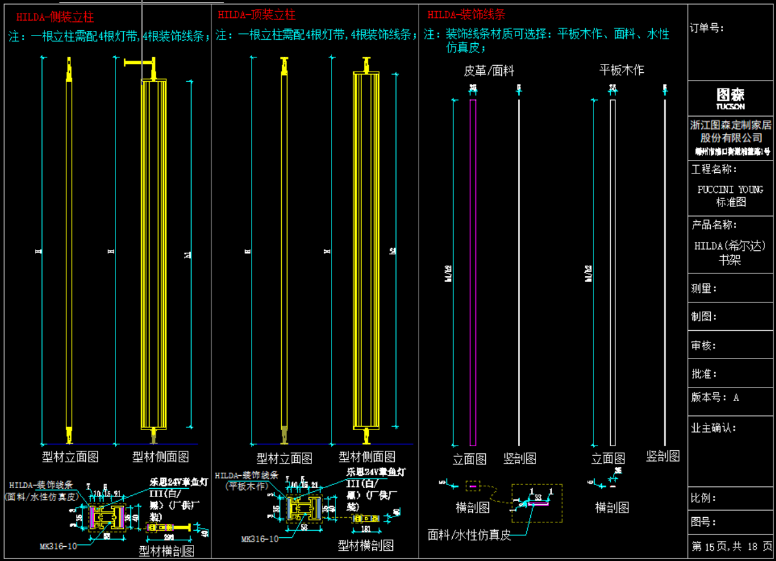Click the HILDA-装饰线条 (面料/水性仿真皮) callout
The width and height of the screenshot is (776, 561).
41,490
